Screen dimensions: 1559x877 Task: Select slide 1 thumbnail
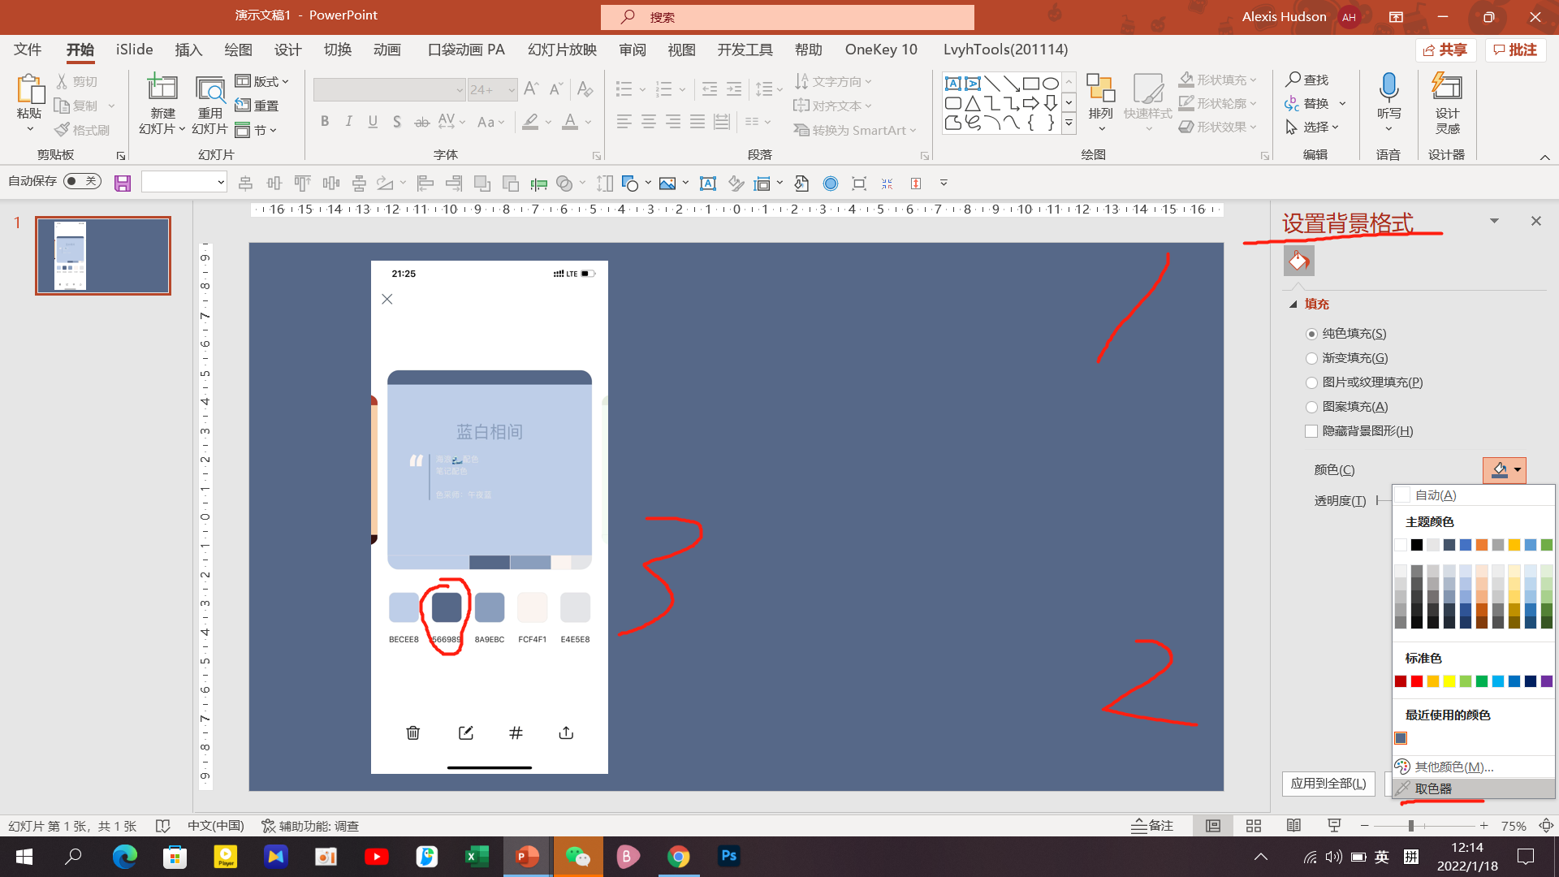click(103, 256)
